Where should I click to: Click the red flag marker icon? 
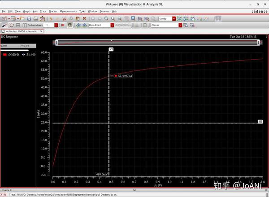63,25
